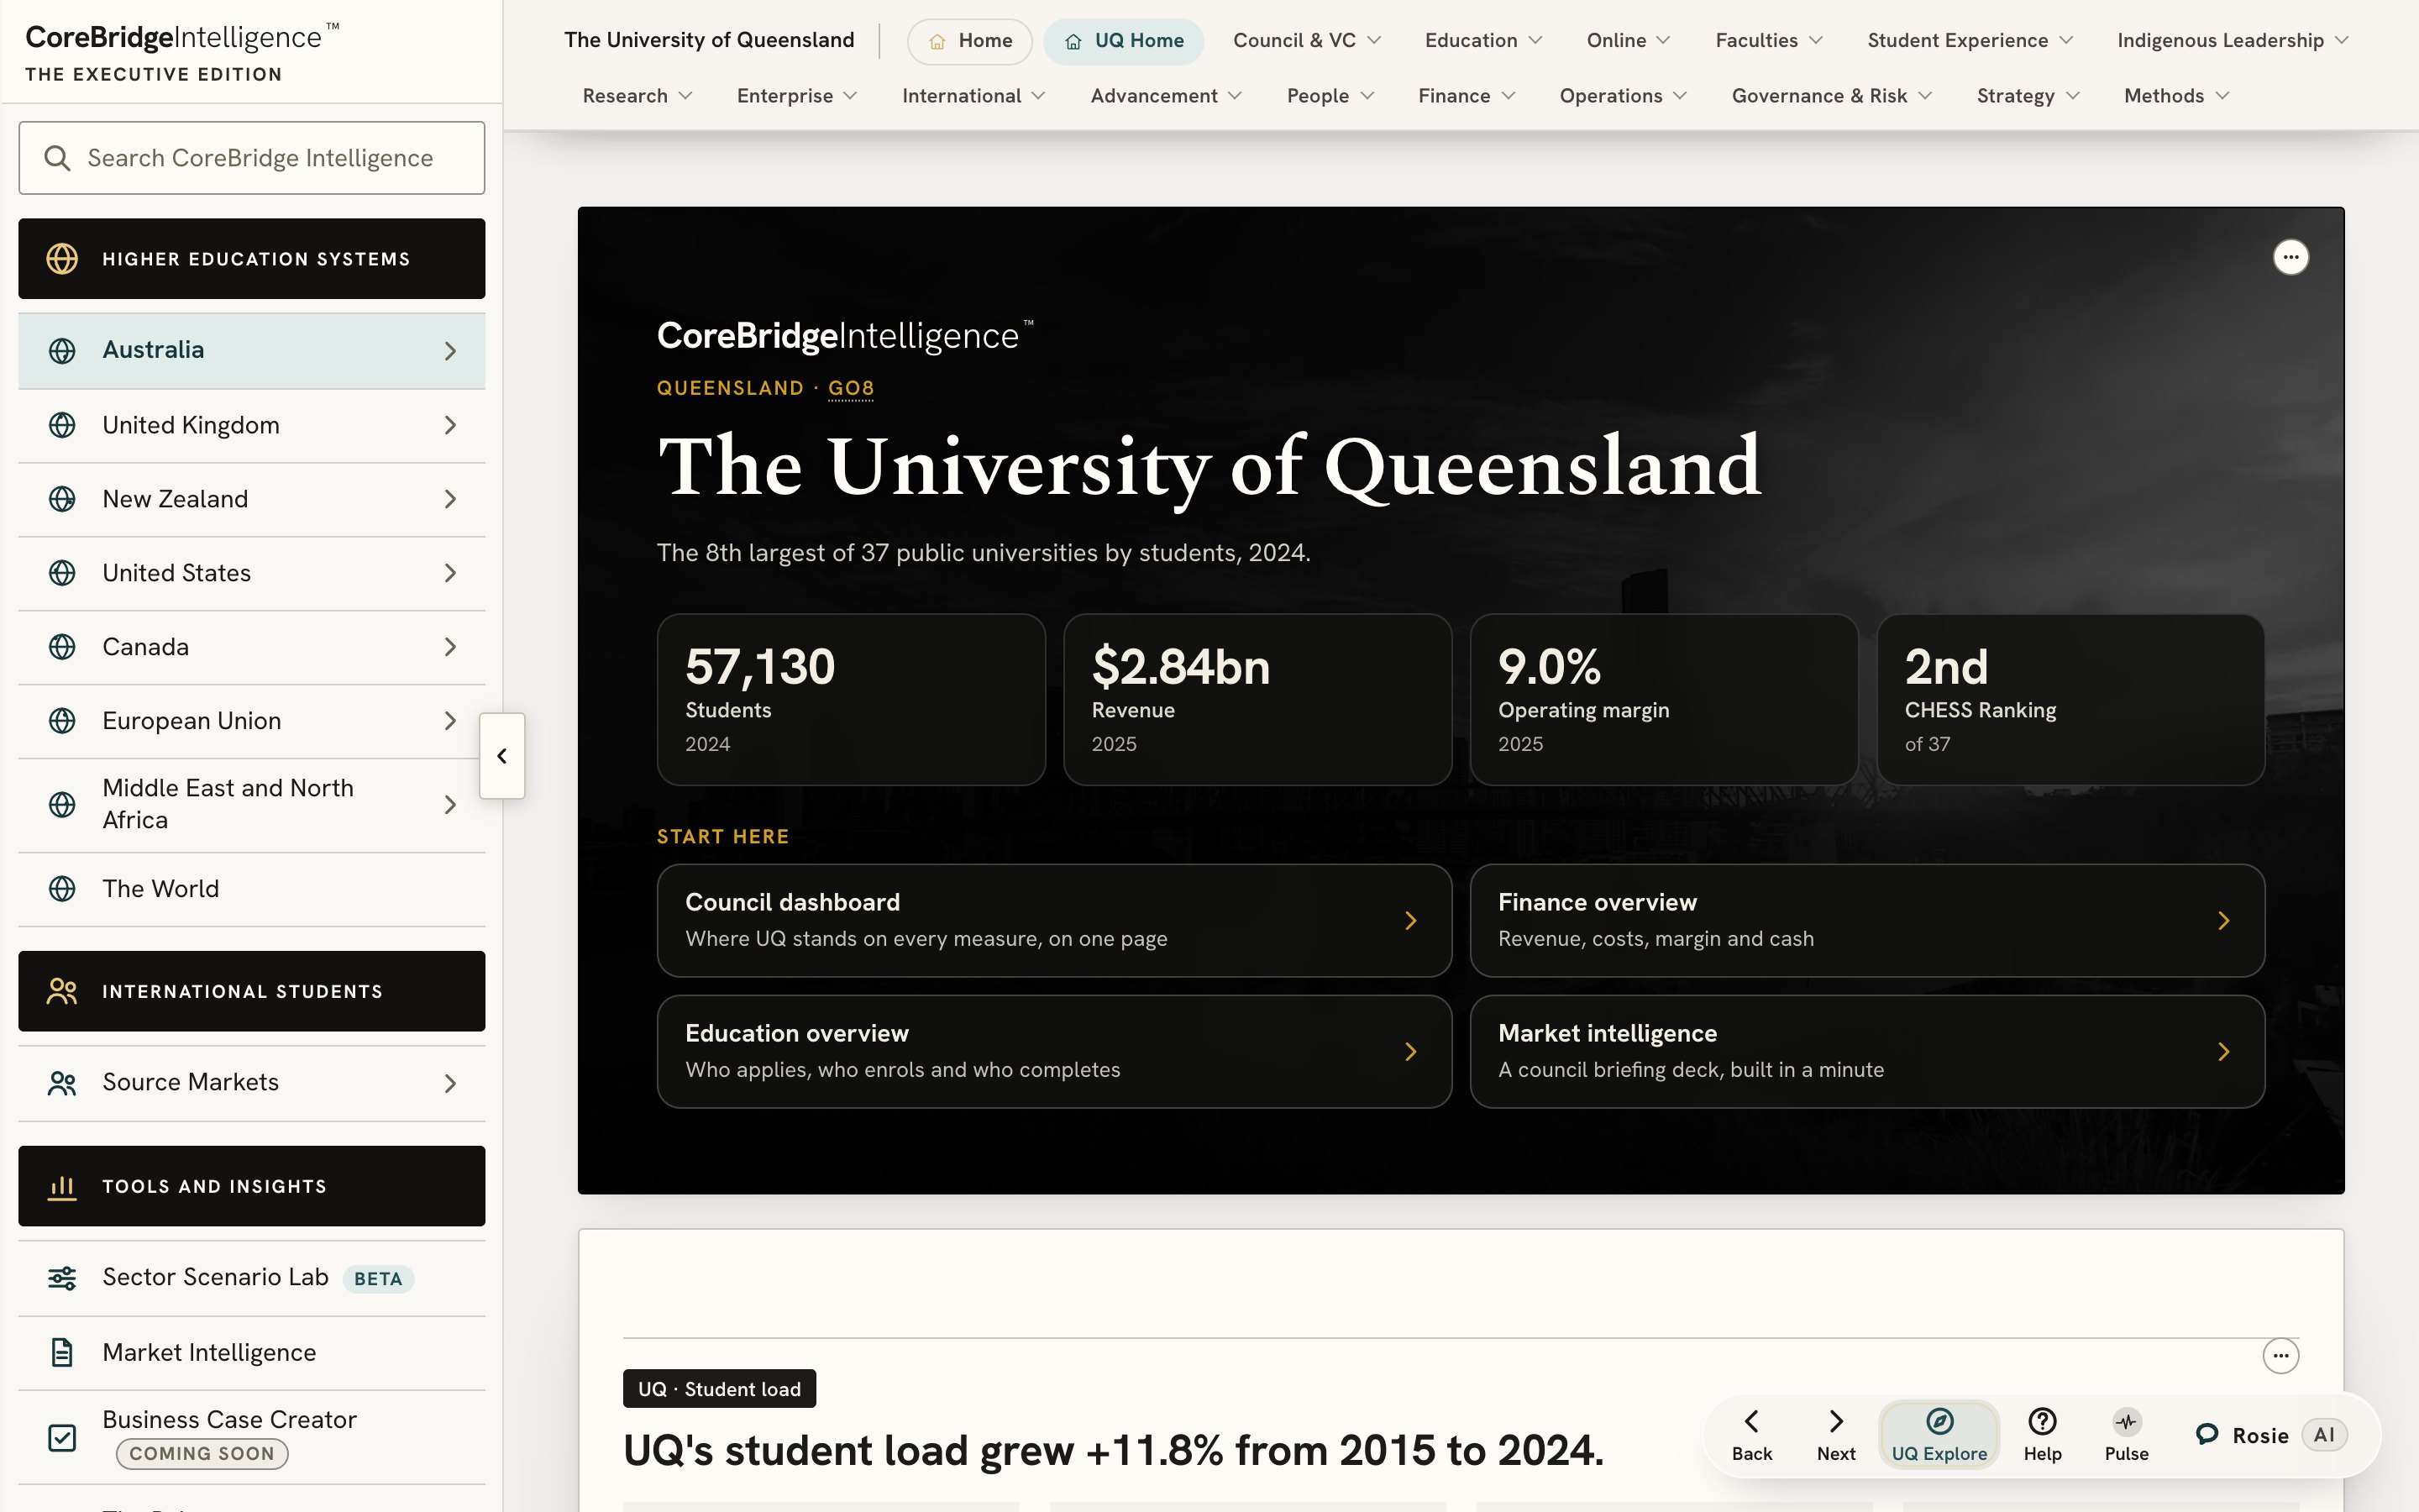This screenshot has width=2419, height=1512.
Task: Click the AI badge beside Rosie
Action: (2324, 1435)
